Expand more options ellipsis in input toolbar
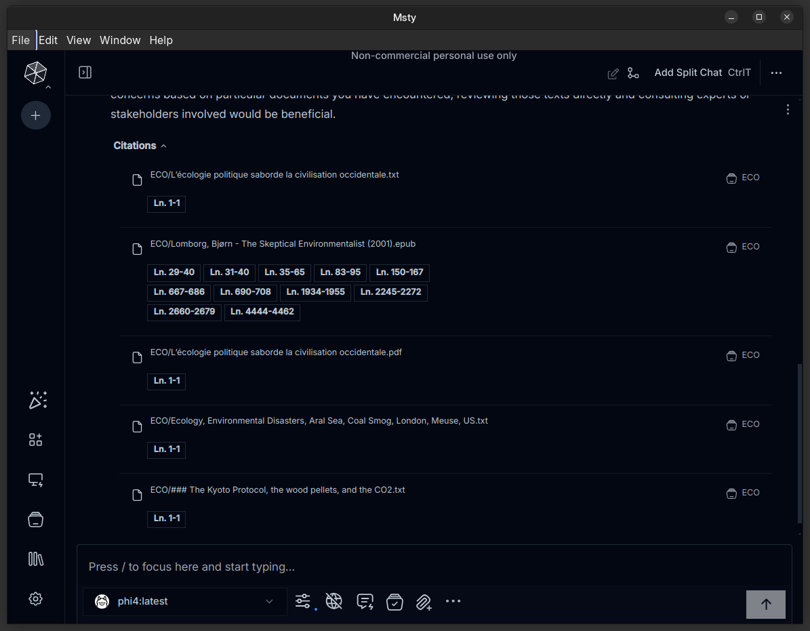 pyautogui.click(x=453, y=601)
